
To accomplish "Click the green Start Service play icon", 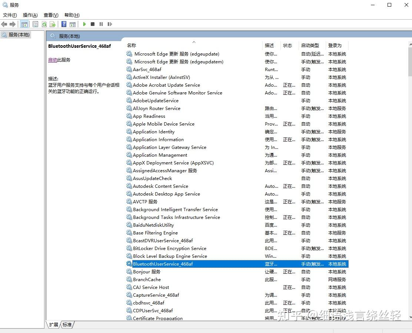I will 84,24.
